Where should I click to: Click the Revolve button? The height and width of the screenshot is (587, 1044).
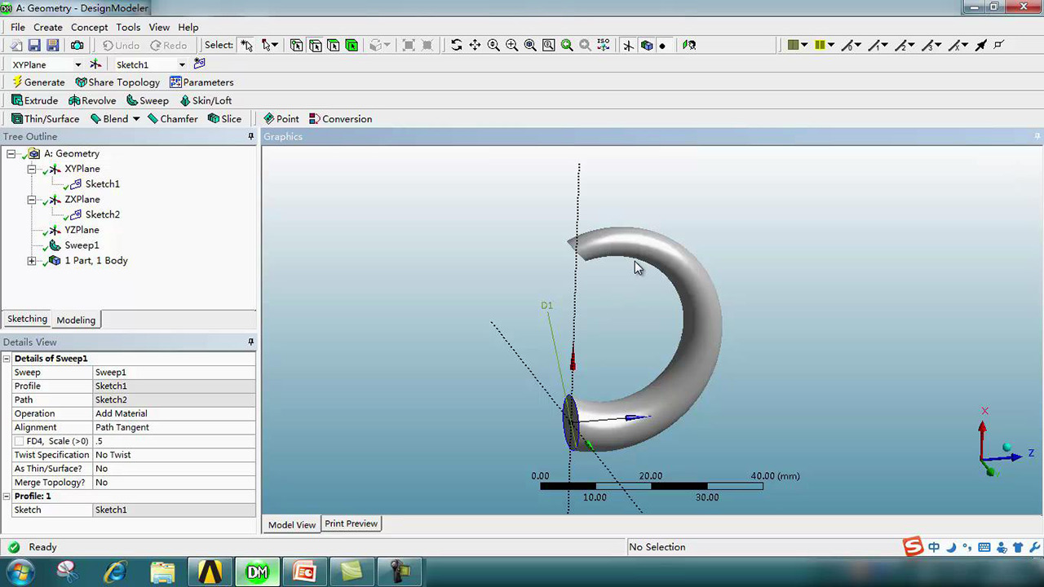pos(92,100)
